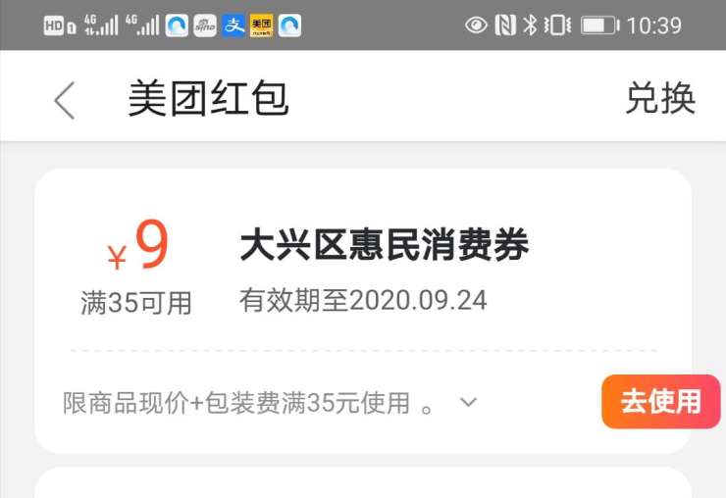Tap the Meituan notification icon
Screen dimensions: 726x498
tap(262, 25)
